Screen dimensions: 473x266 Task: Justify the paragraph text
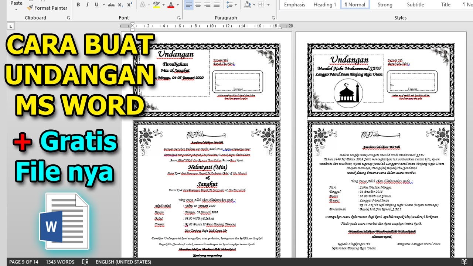coord(217,5)
